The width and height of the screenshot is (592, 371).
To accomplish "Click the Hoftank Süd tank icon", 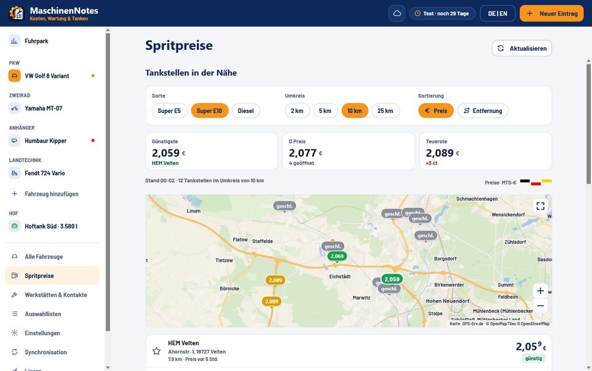I will [14, 226].
